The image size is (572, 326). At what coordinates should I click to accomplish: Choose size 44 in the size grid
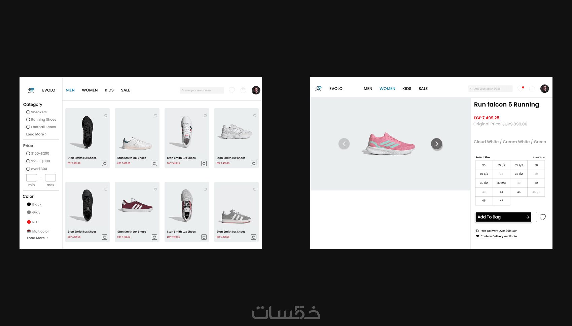click(x=501, y=192)
